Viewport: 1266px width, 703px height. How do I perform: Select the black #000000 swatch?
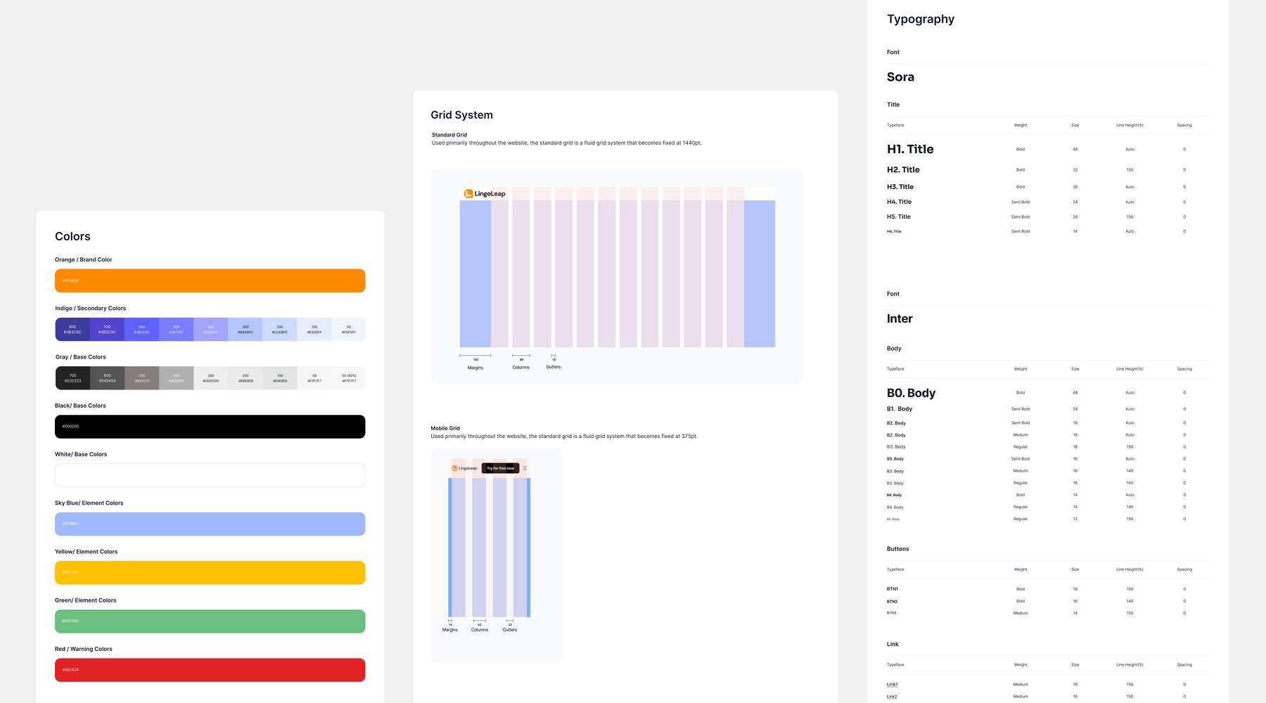click(210, 427)
